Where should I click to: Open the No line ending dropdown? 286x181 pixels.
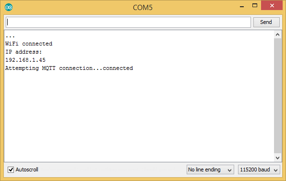coord(210,170)
